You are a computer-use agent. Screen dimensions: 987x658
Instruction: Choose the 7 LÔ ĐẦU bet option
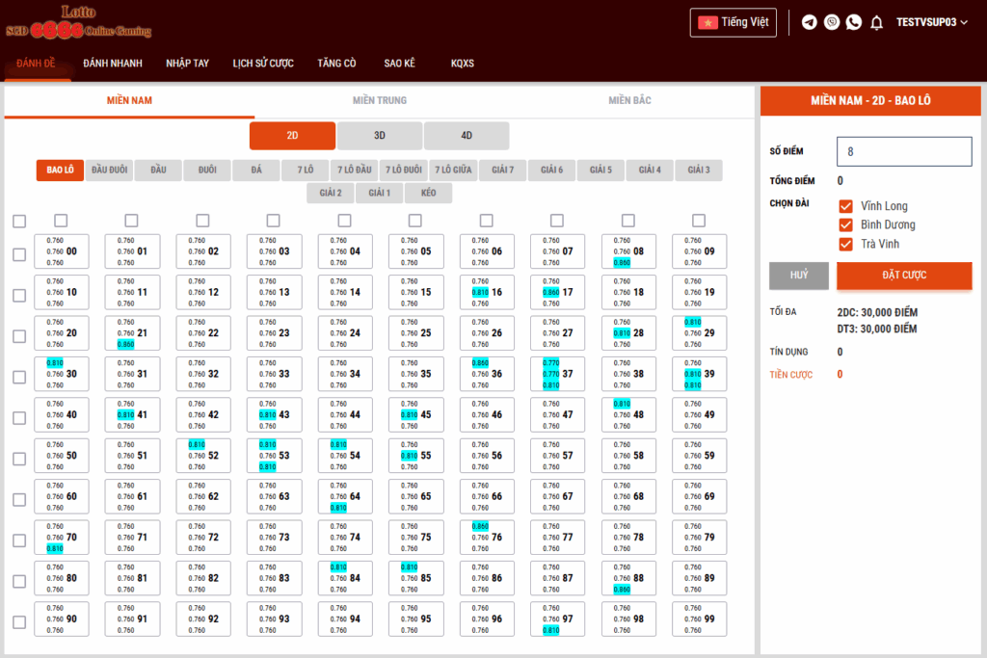coord(355,170)
